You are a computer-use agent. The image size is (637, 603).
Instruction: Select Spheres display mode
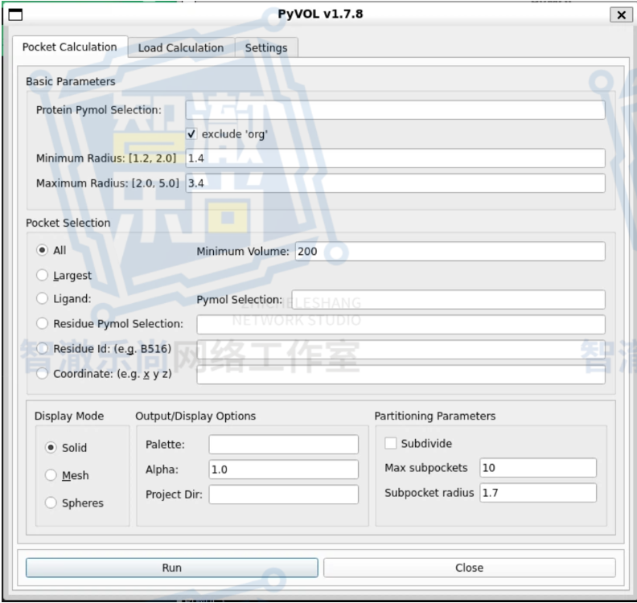[51, 503]
